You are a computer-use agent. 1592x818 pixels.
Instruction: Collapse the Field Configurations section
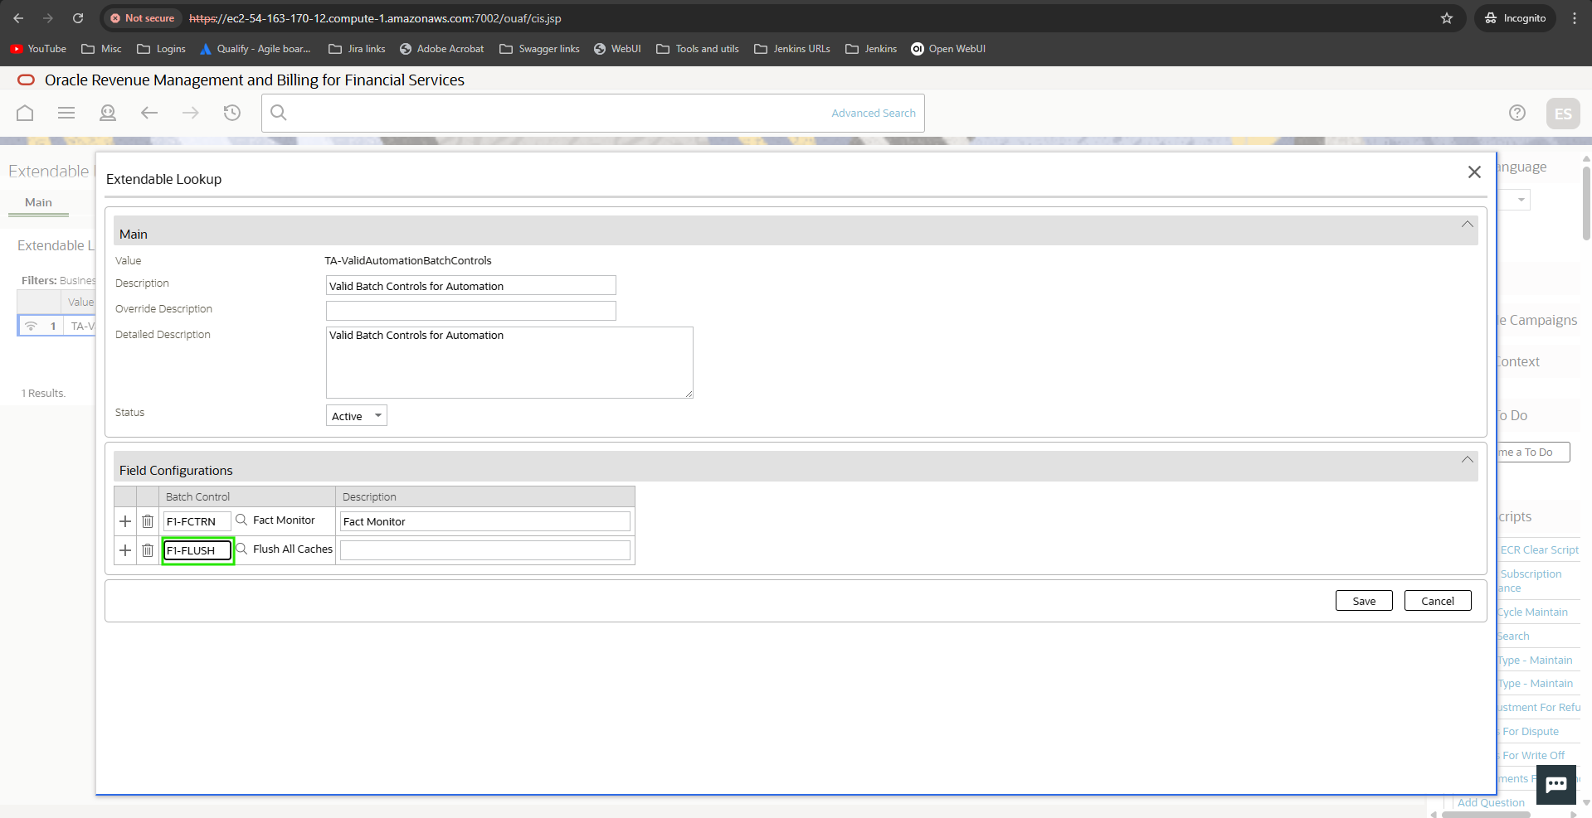[1467, 460]
